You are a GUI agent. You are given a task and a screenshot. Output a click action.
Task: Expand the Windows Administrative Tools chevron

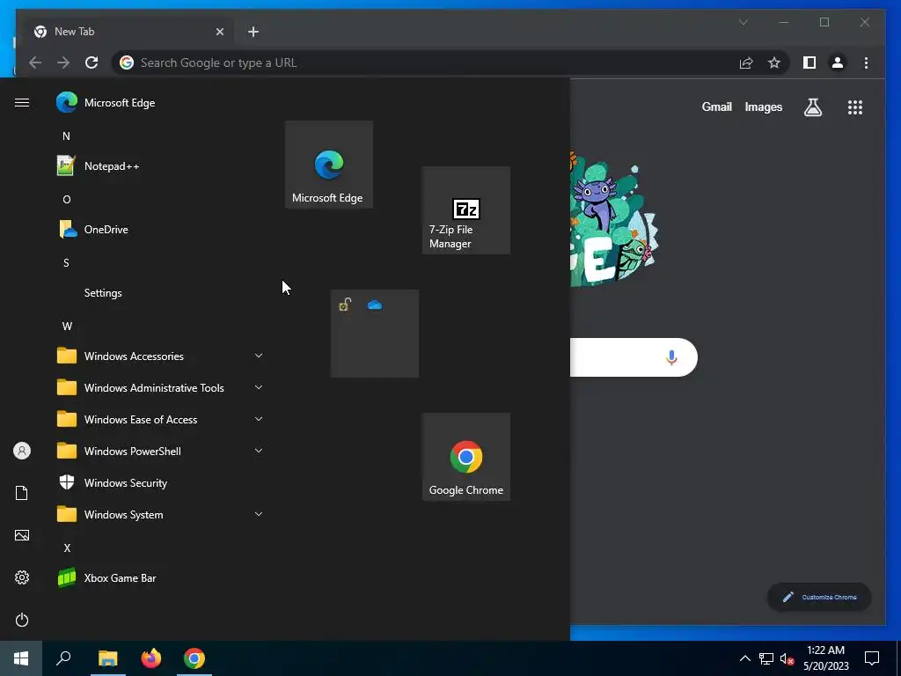coord(259,387)
